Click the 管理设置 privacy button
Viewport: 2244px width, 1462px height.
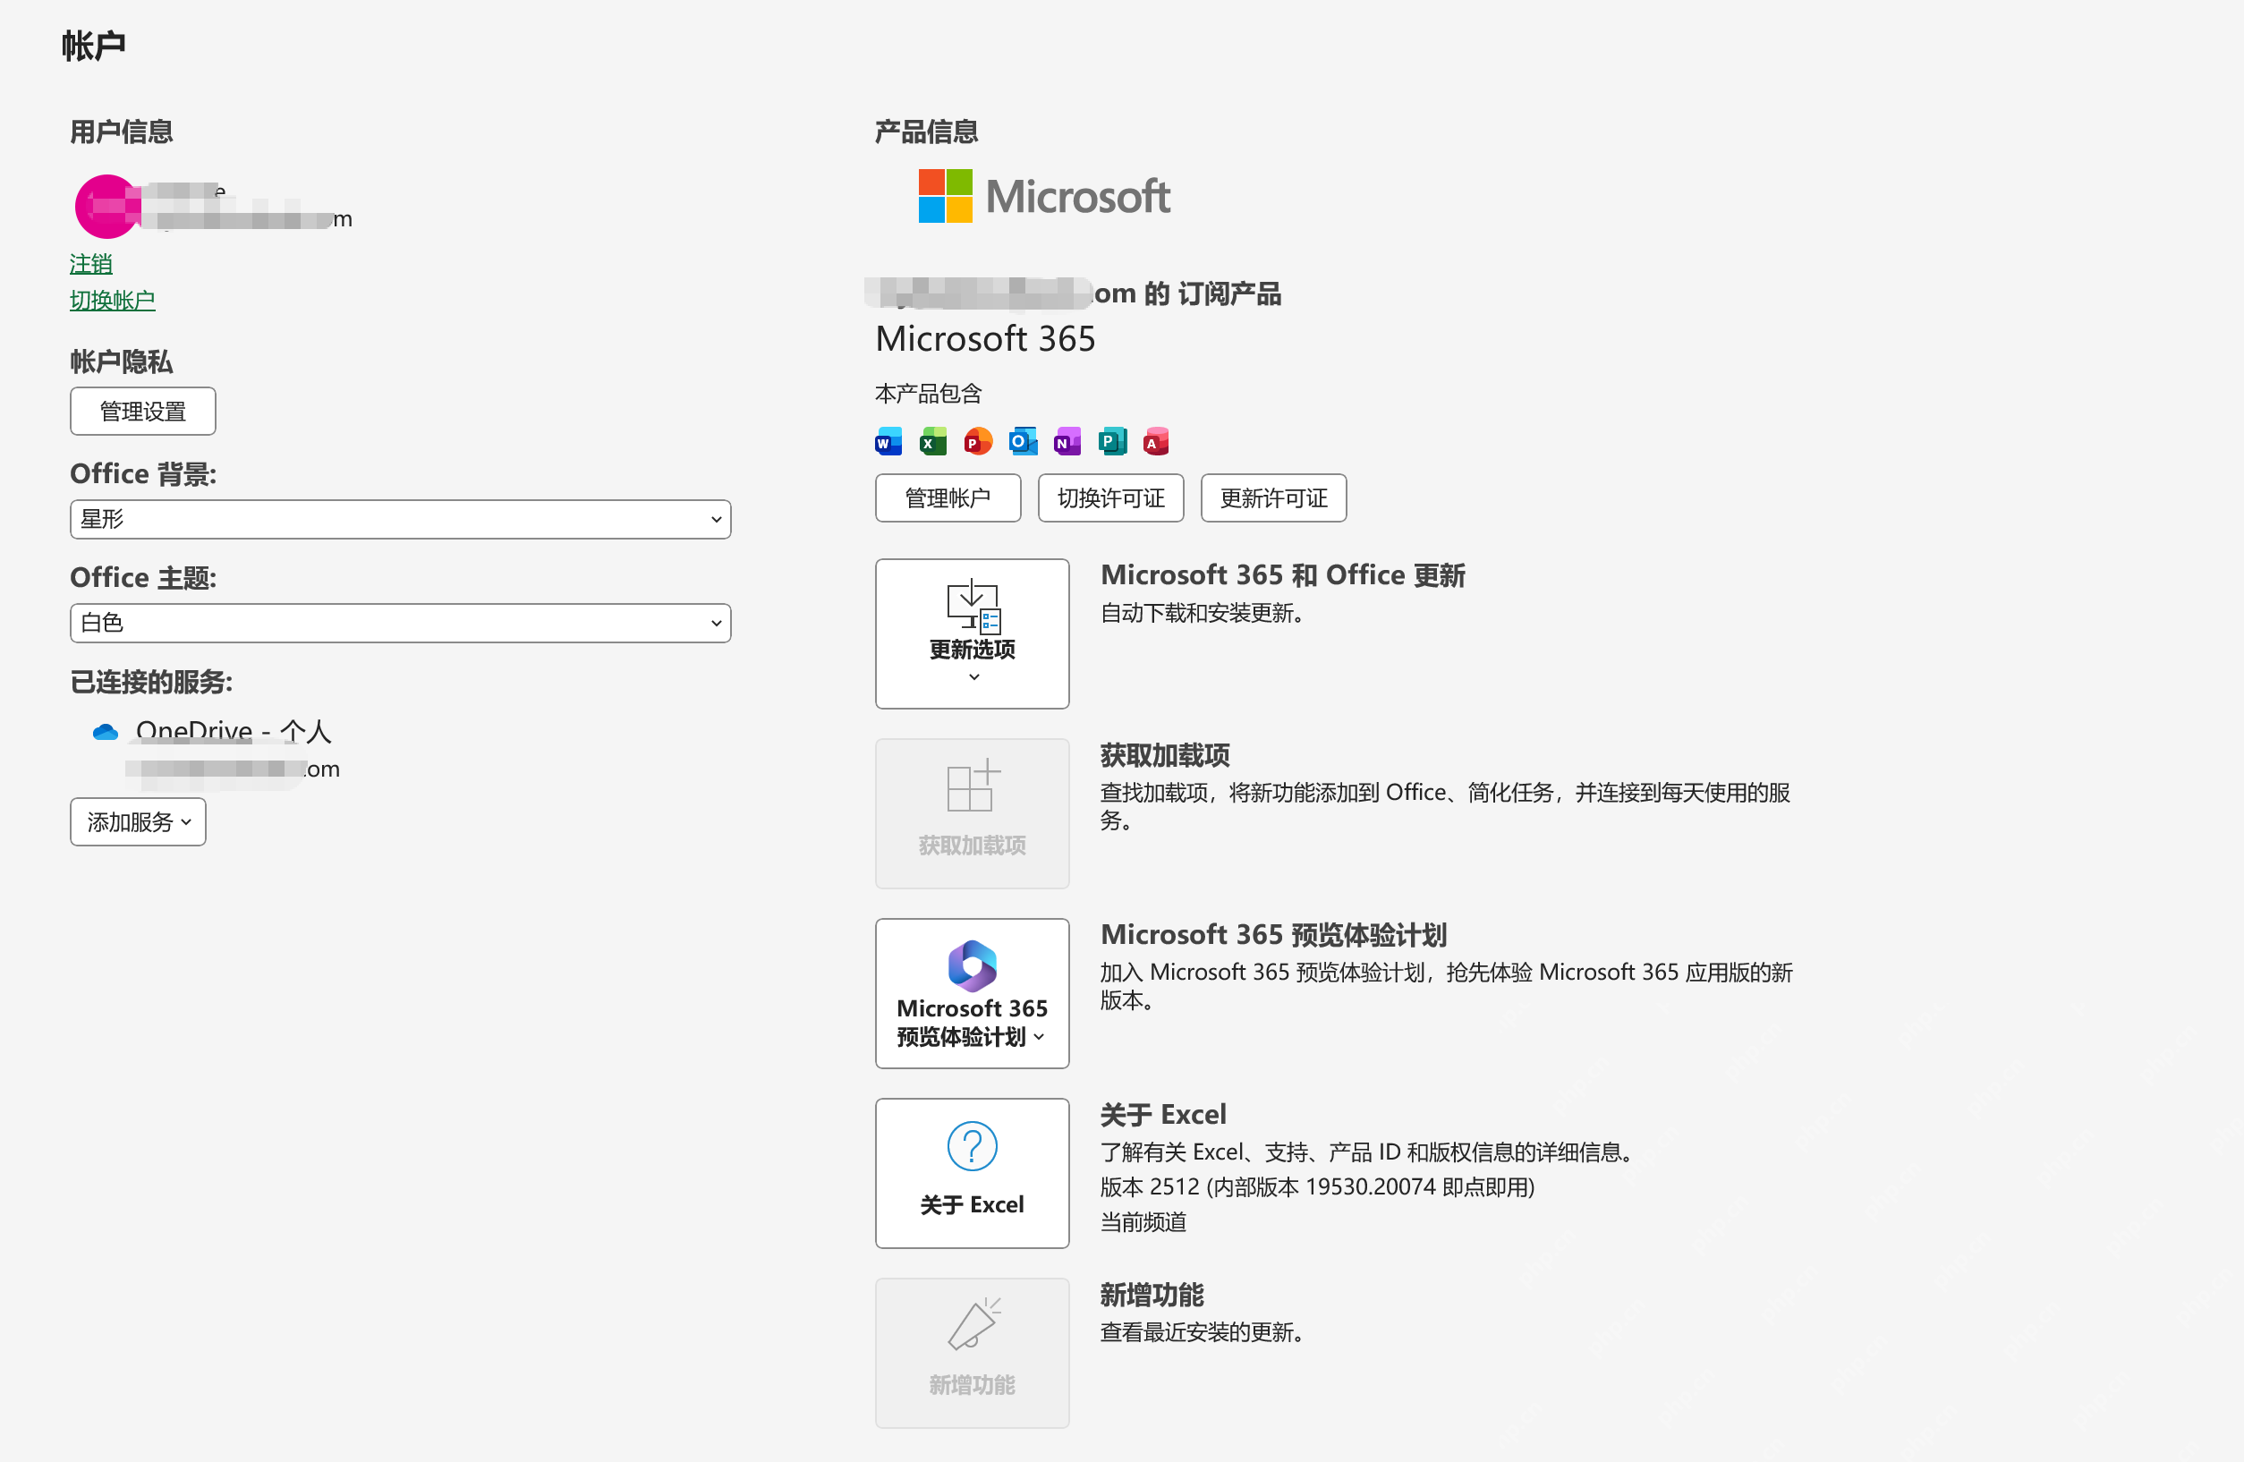tap(143, 411)
